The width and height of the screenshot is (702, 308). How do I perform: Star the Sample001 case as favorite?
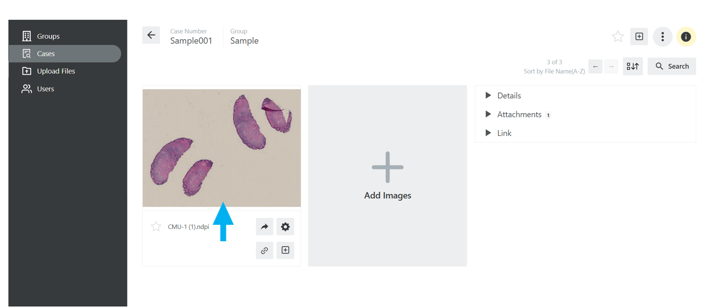618,37
